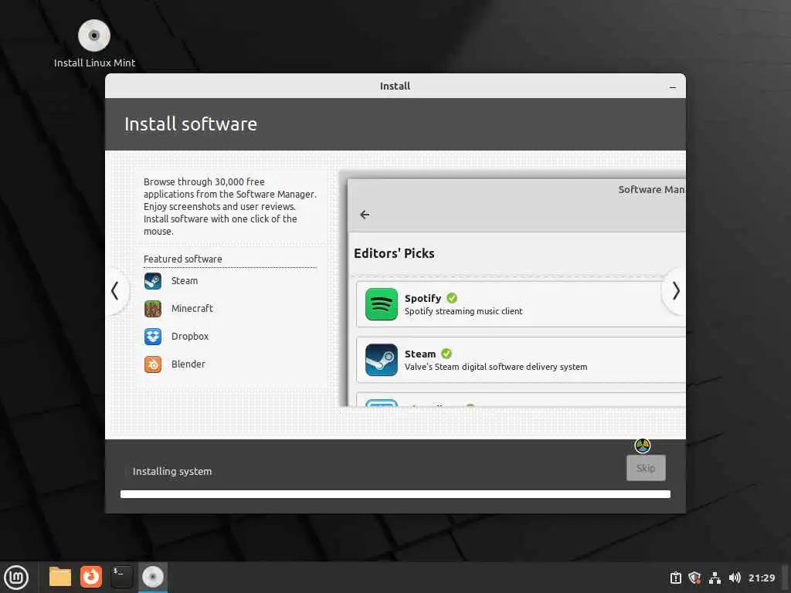Open the Install Linux Mint desktop icon
791x593 pixels.
(x=94, y=44)
